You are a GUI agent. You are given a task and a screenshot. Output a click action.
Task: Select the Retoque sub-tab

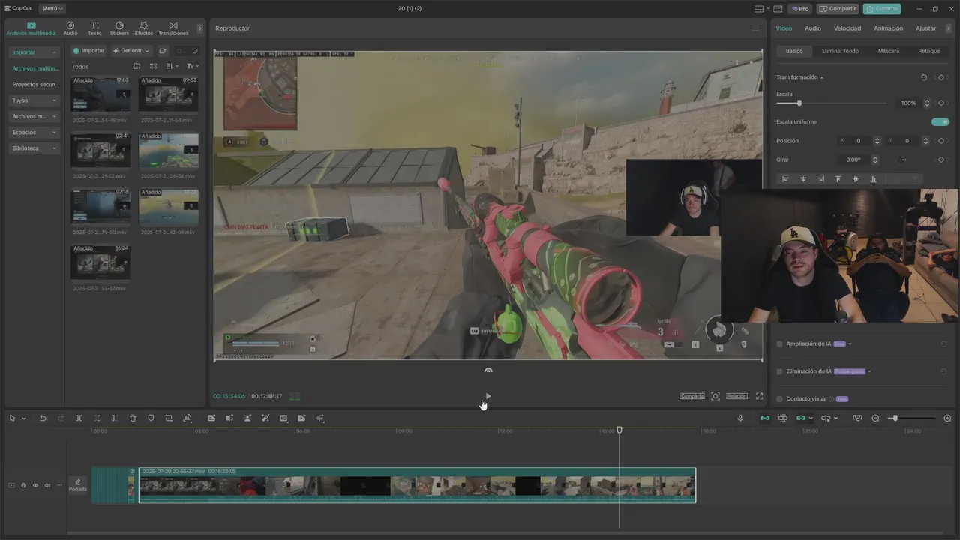coord(929,51)
